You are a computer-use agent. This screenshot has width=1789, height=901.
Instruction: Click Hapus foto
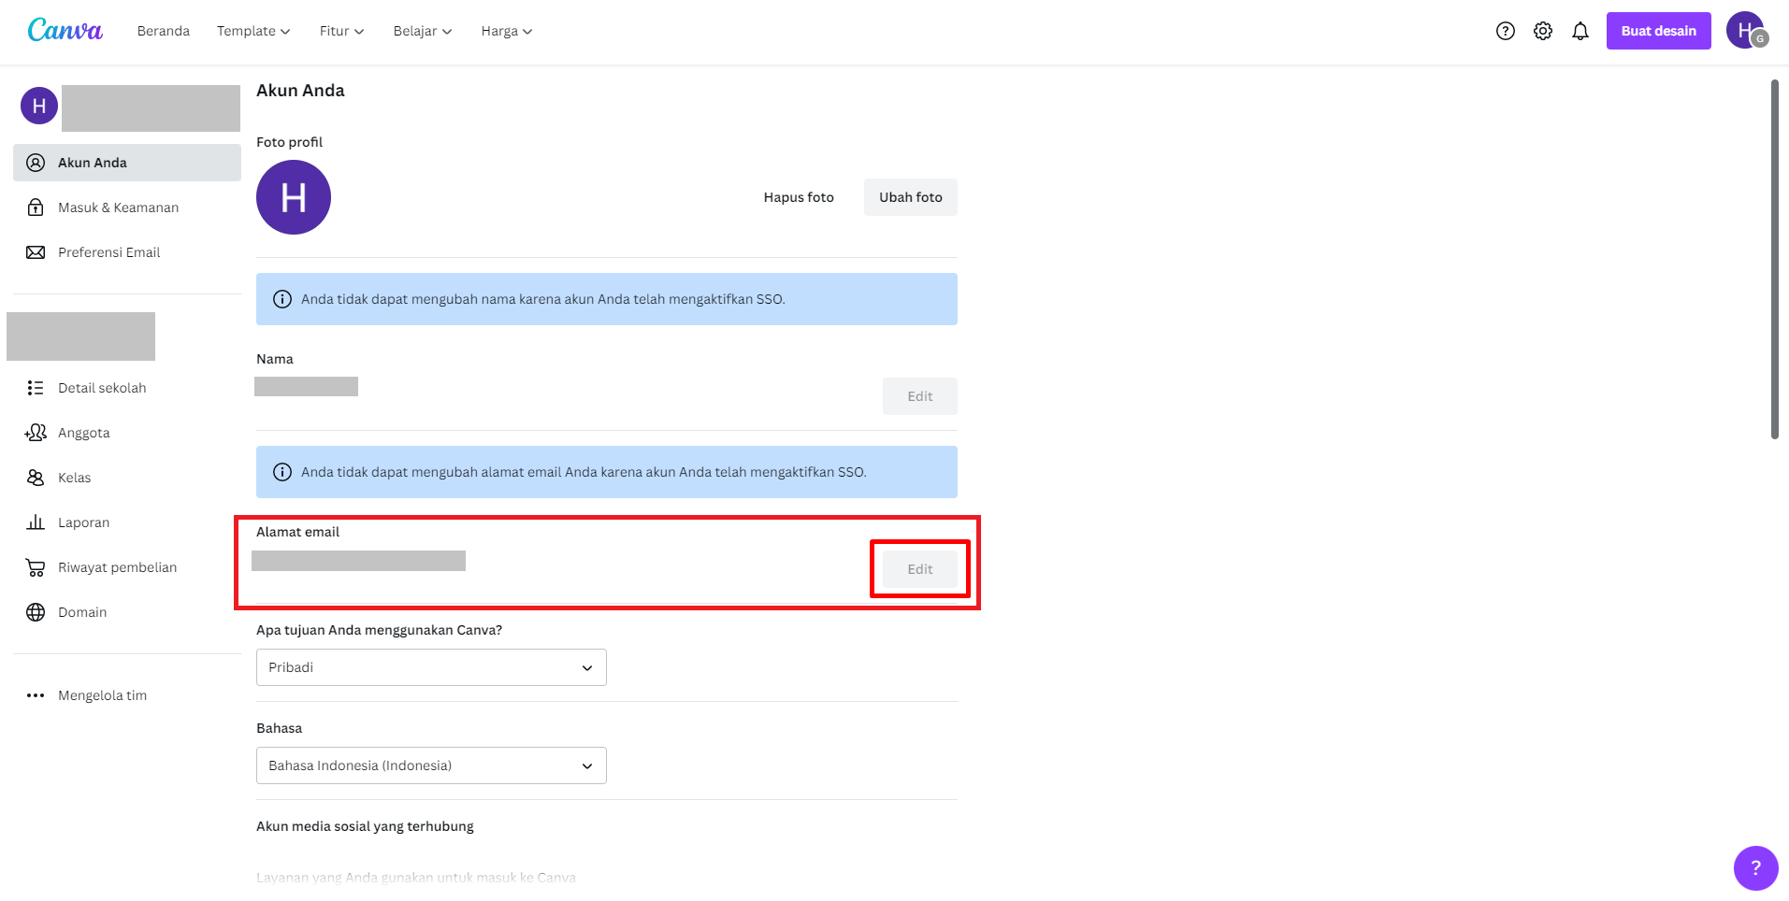coord(798,197)
